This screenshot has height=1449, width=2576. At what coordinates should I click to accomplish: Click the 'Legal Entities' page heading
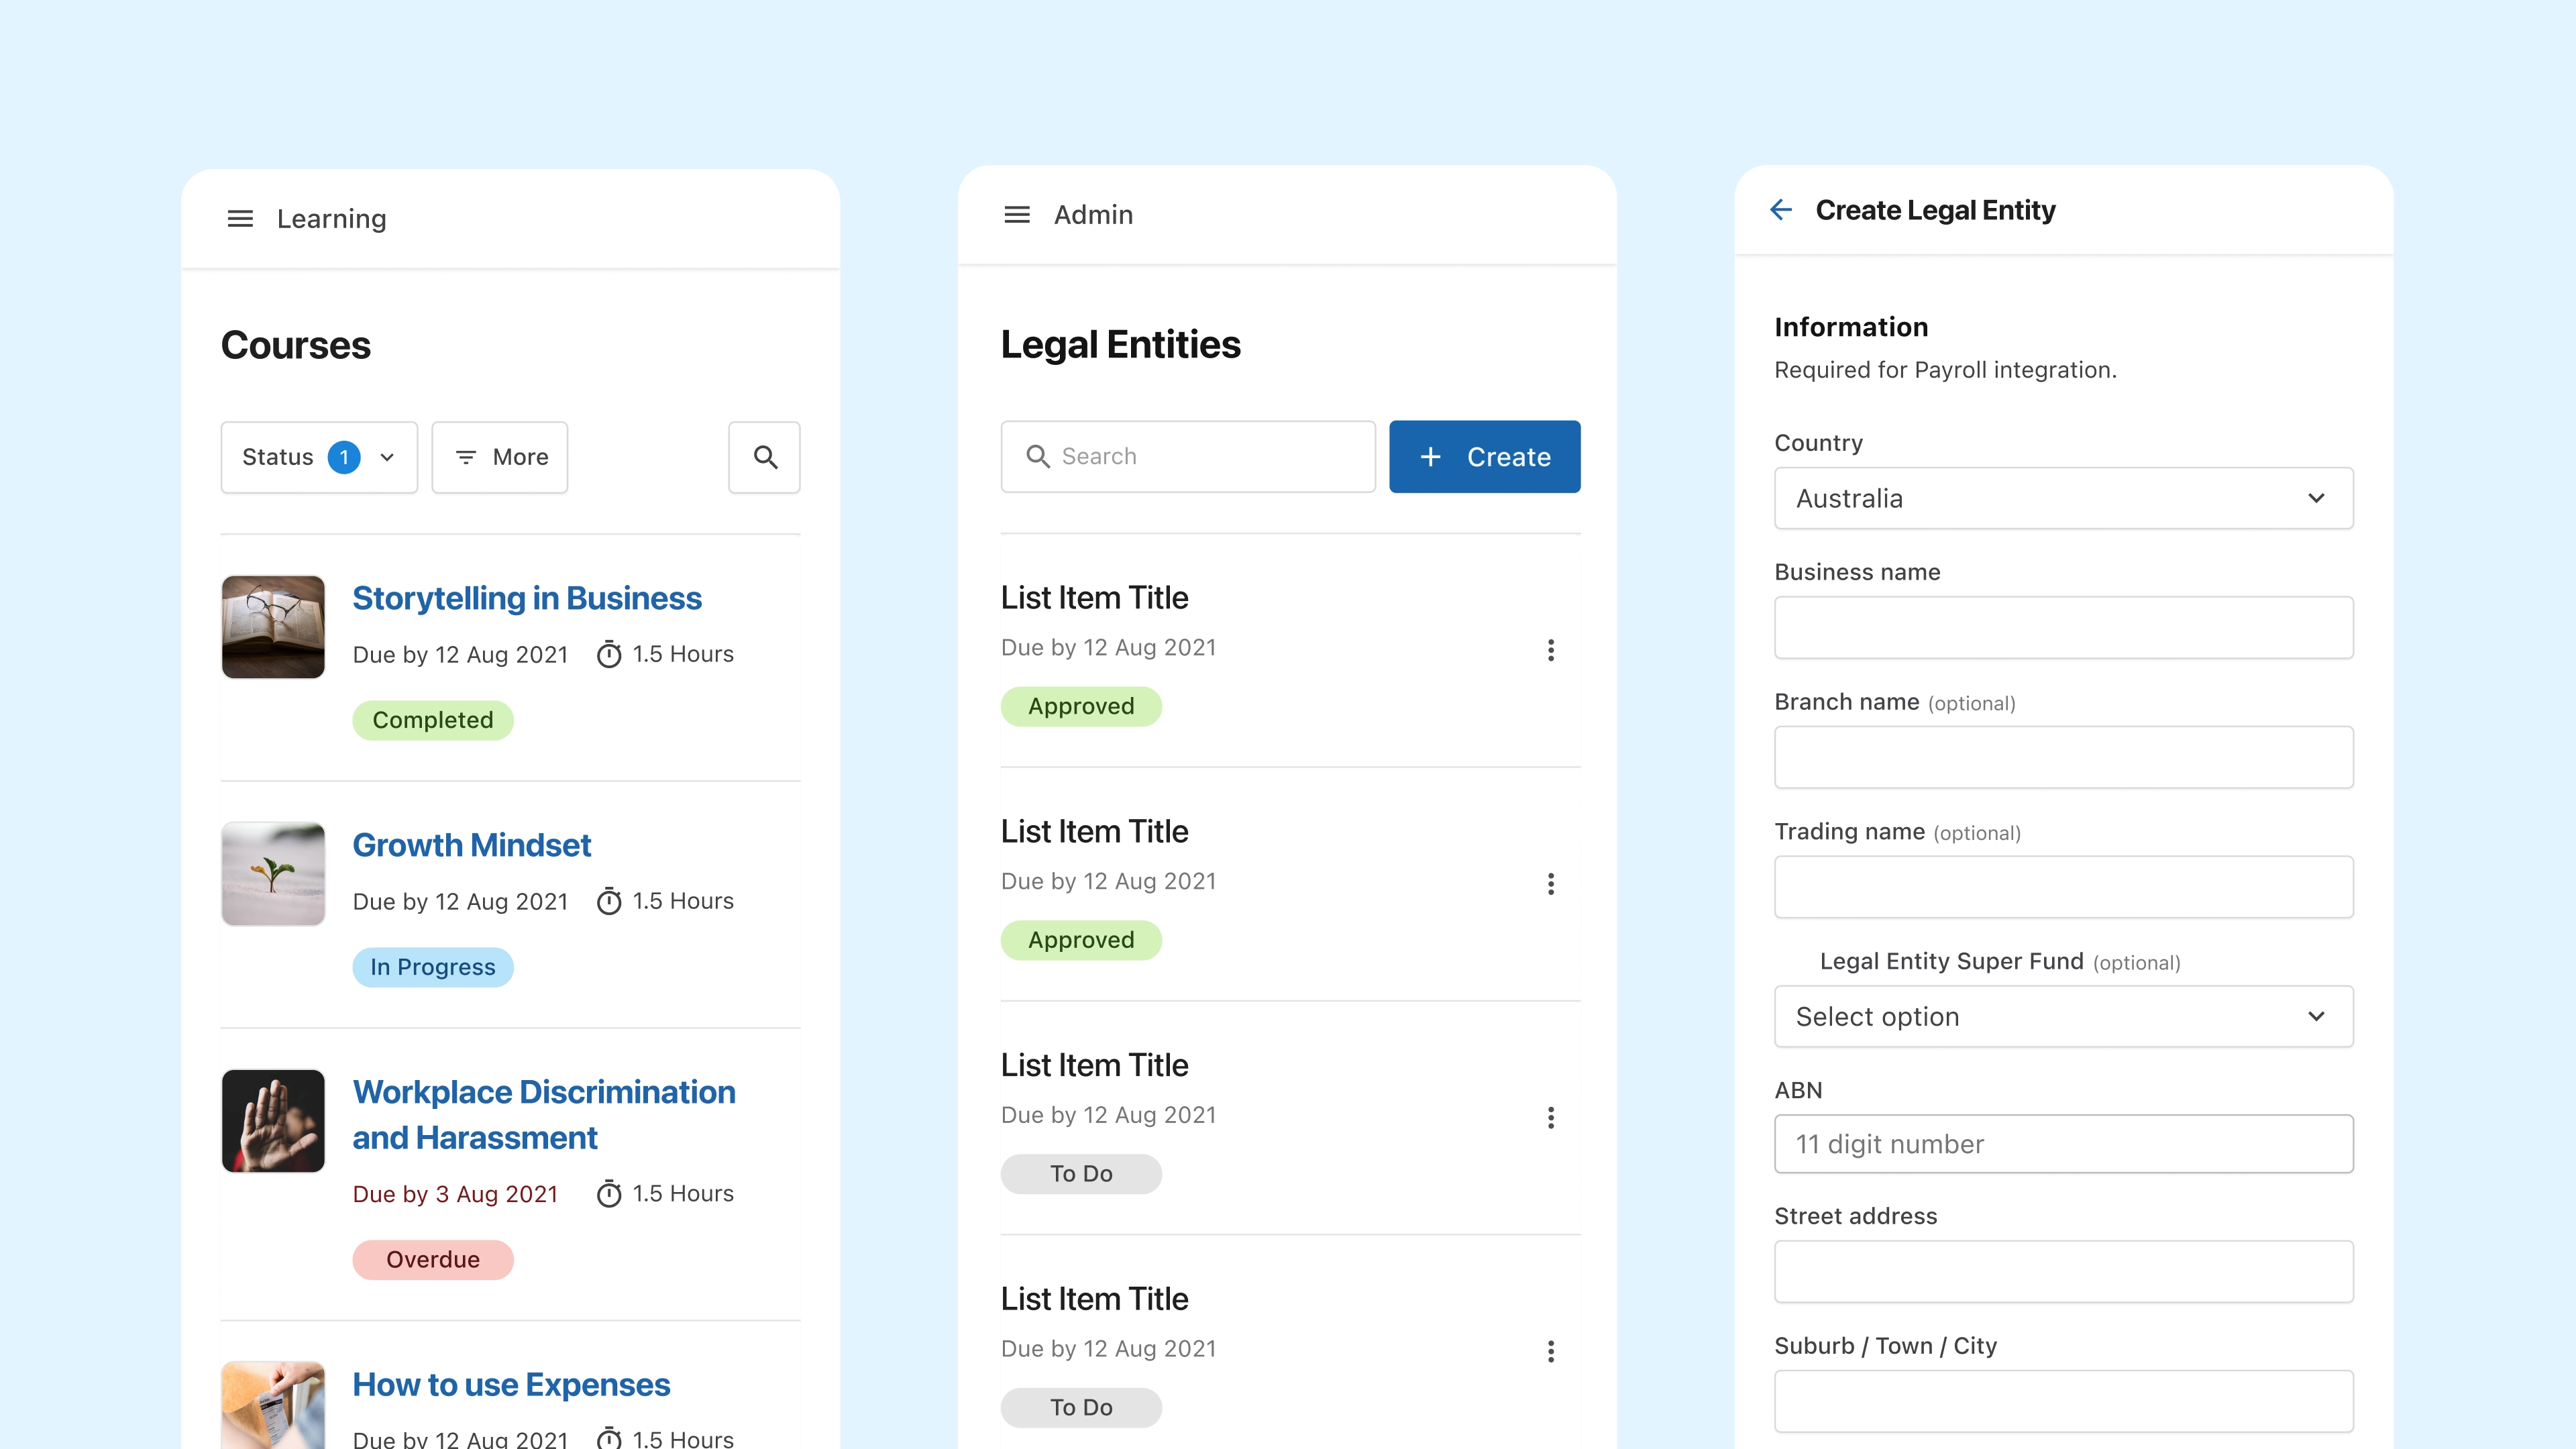[1120, 345]
